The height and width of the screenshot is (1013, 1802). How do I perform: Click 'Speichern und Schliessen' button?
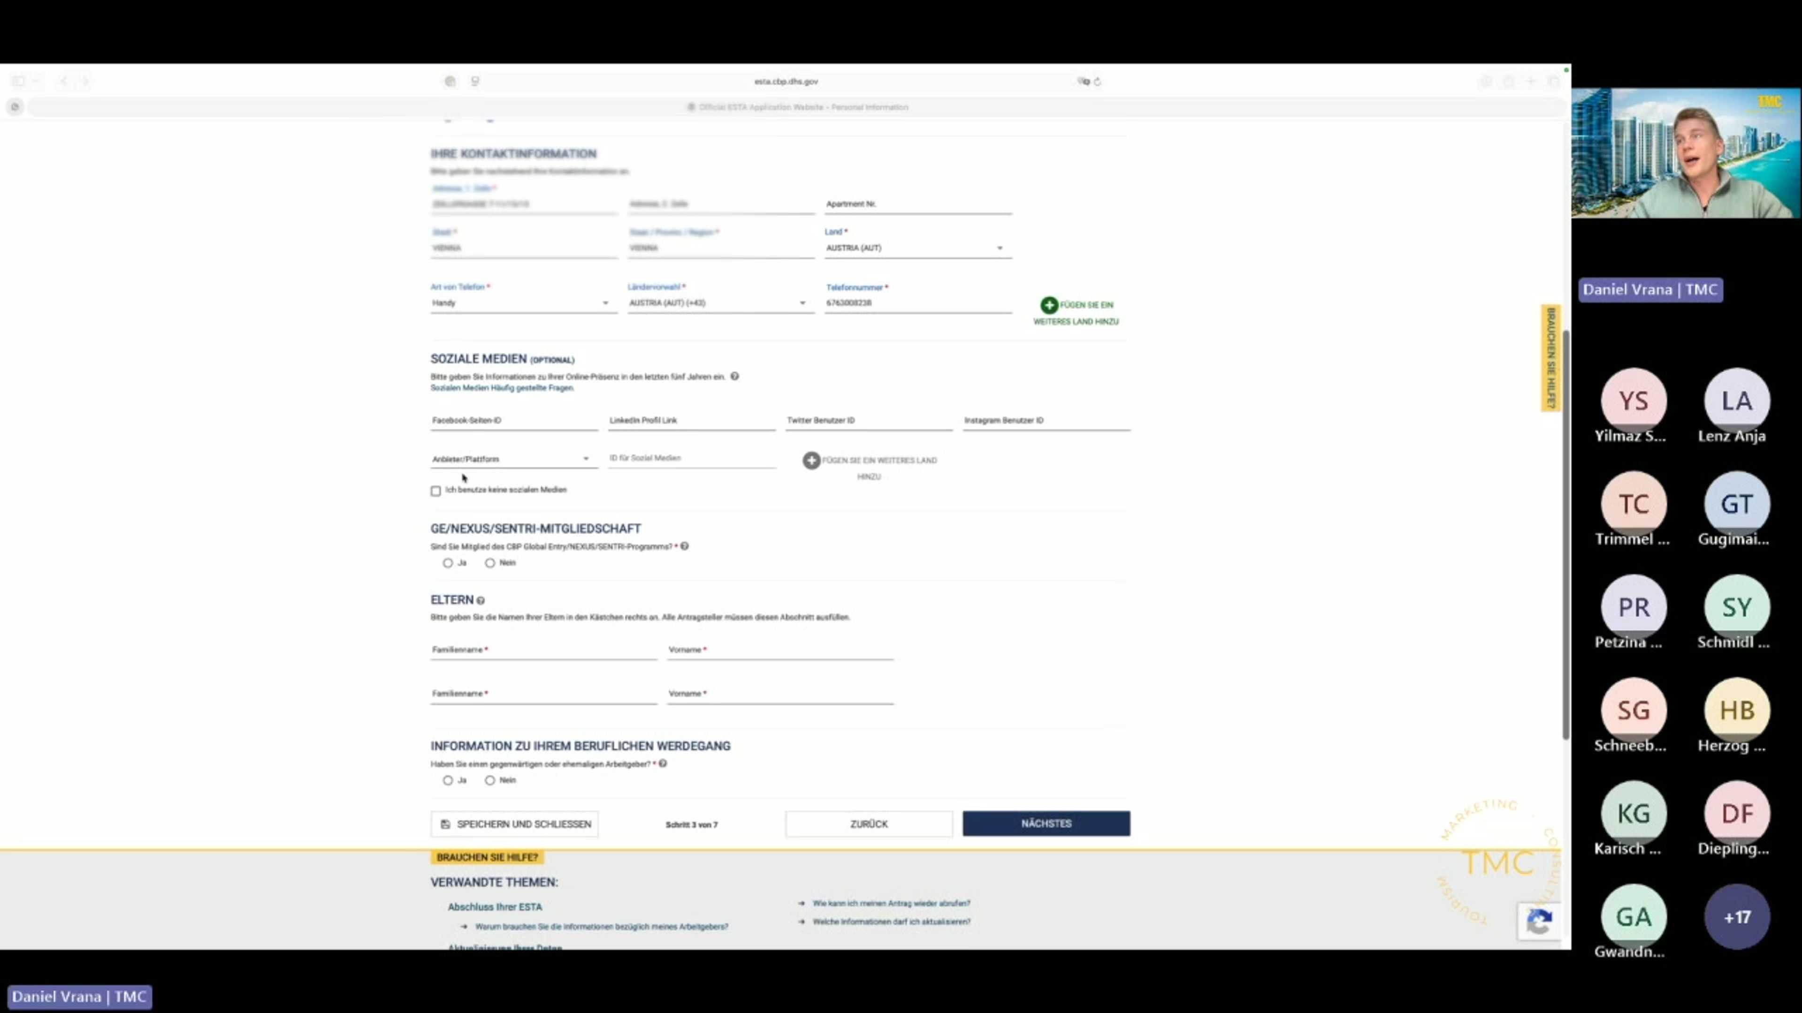pyautogui.click(x=514, y=824)
